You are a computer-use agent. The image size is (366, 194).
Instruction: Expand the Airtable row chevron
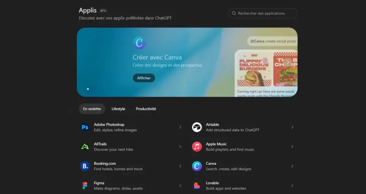pos(292,127)
